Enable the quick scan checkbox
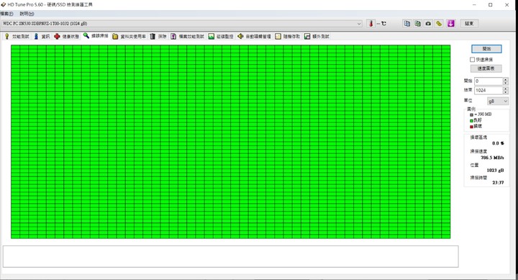This screenshot has width=518, height=280. (473, 60)
